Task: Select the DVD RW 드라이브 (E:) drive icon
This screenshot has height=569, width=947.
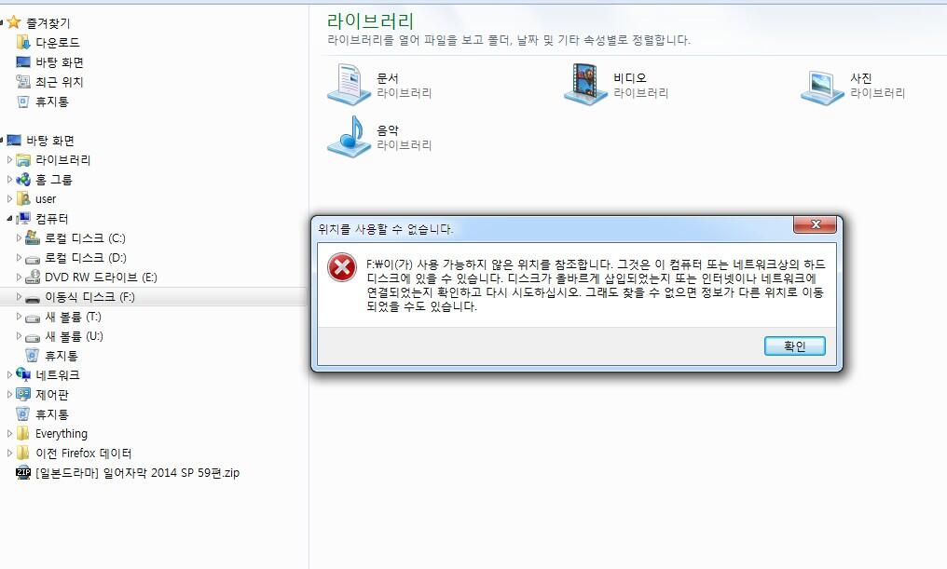Action: coord(33,277)
